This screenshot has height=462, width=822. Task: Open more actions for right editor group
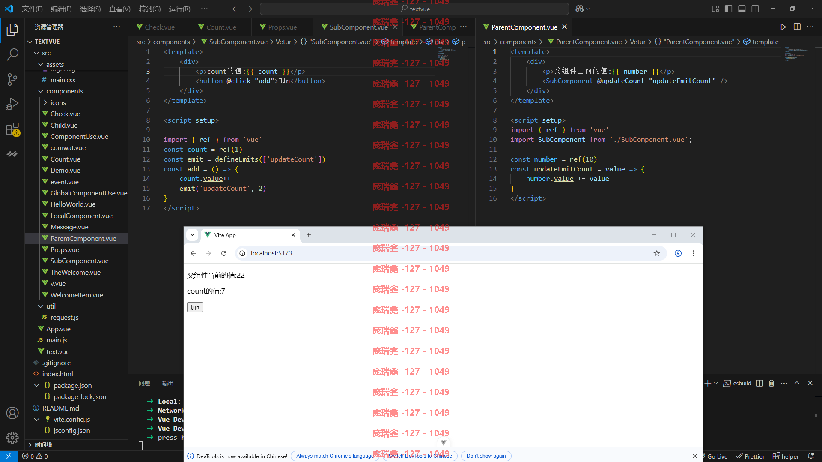pyautogui.click(x=810, y=27)
